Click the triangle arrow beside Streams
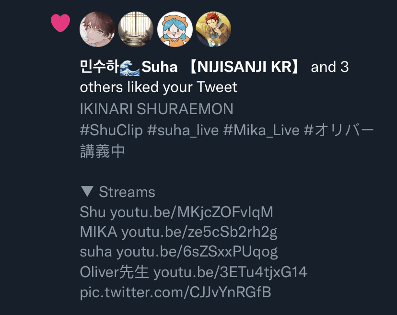The height and width of the screenshot is (315, 397). [x=87, y=191]
